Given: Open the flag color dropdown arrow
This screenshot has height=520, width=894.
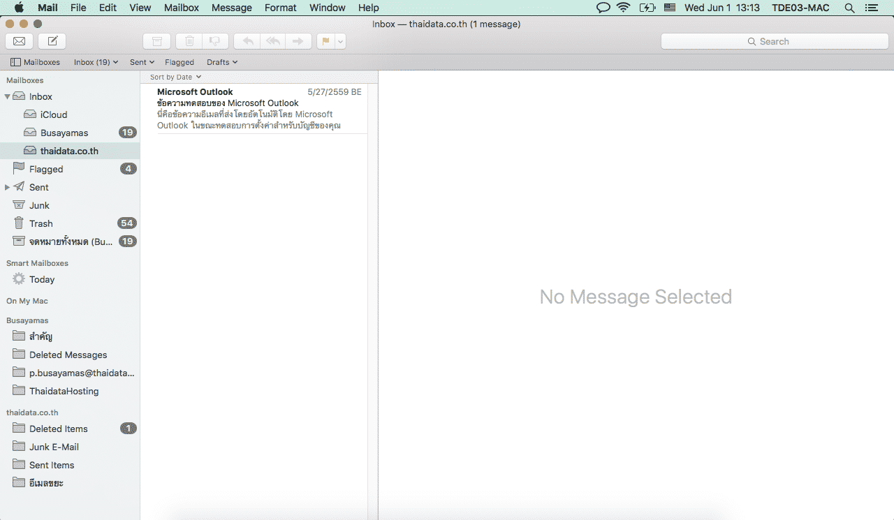Looking at the screenshot, I should click(x=340, y=41).
